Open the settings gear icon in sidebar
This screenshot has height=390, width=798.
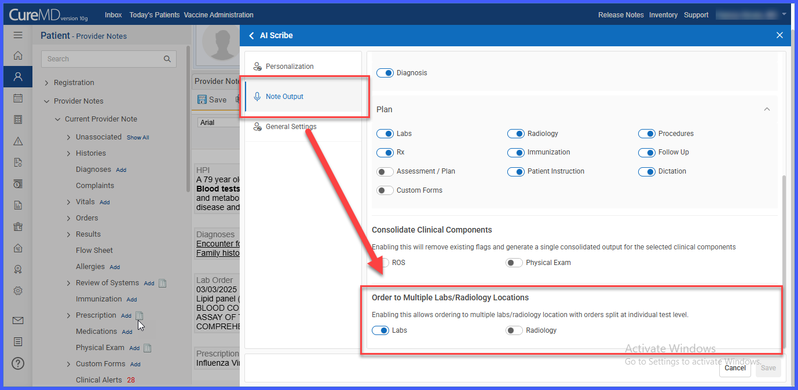coord(18,290)
